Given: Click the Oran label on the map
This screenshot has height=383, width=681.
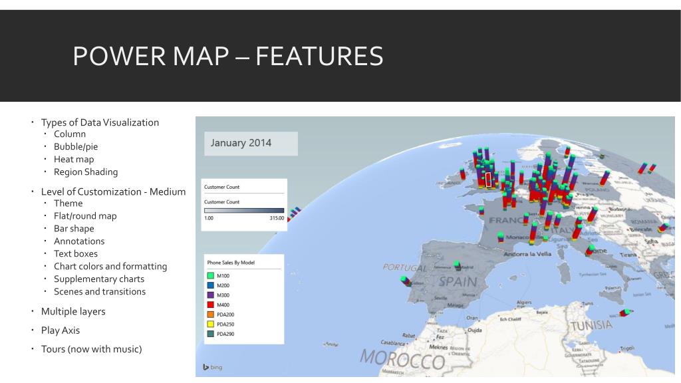Looking at the screenshot, I should pos(472,318).
